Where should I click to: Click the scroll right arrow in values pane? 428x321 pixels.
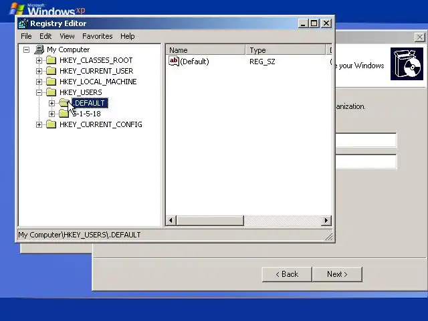[x=326, y=220]
